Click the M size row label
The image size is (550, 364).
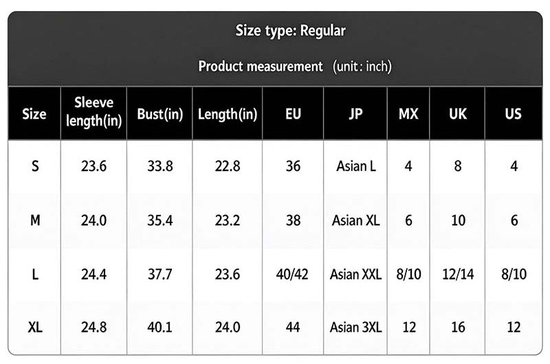point(35,220)
